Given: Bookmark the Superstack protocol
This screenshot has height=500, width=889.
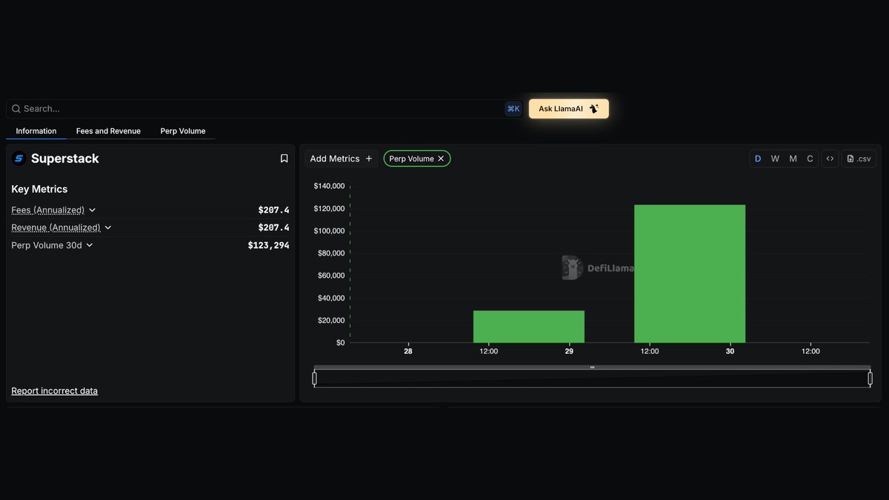Looking at the screenshot, I should pos(284,159).
